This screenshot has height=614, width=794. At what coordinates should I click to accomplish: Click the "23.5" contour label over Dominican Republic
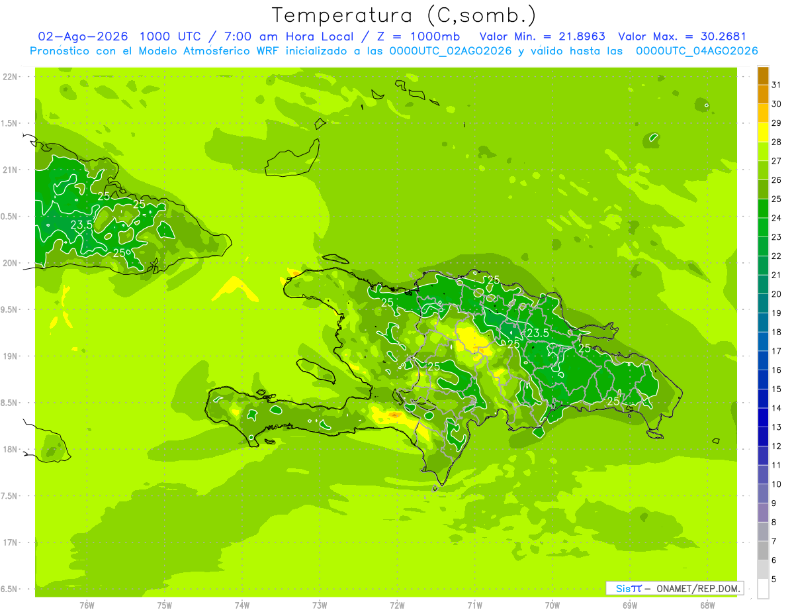click(537, 333)
